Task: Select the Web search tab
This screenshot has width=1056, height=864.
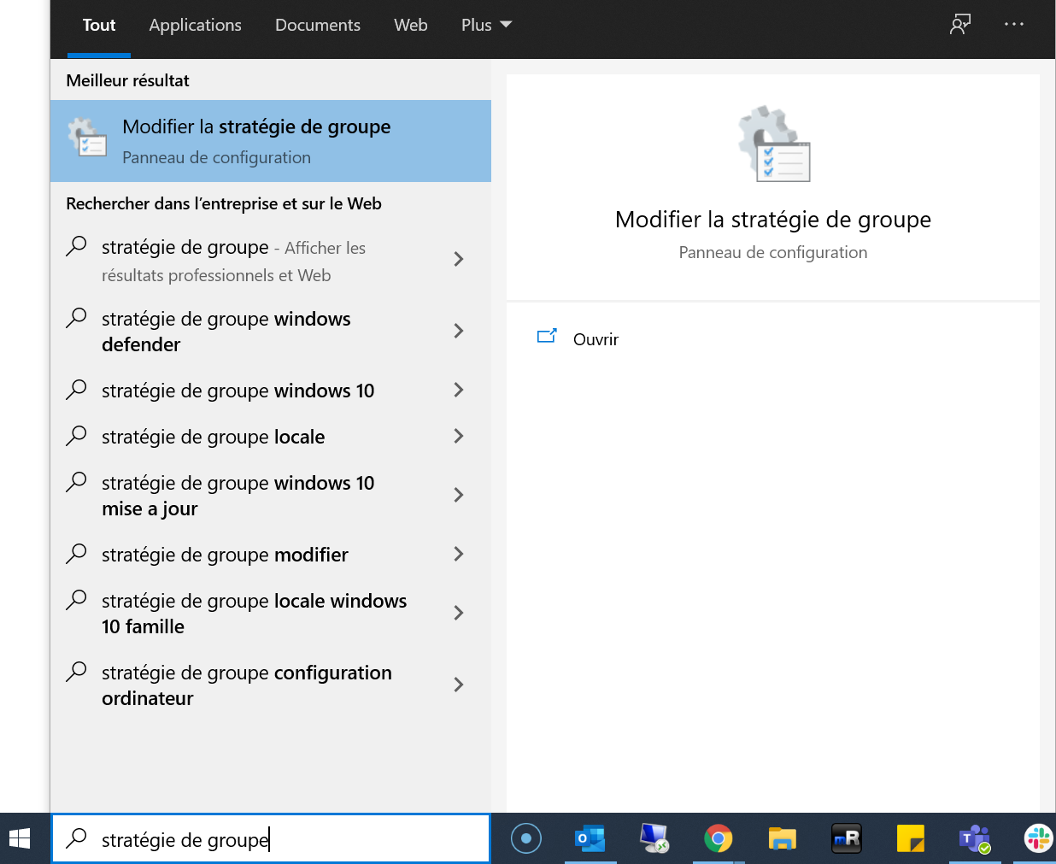Action: coord(410,25)
